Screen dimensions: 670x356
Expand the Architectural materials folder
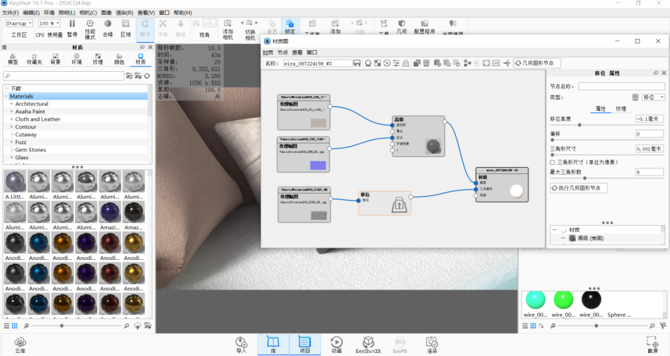pos(12,104)
